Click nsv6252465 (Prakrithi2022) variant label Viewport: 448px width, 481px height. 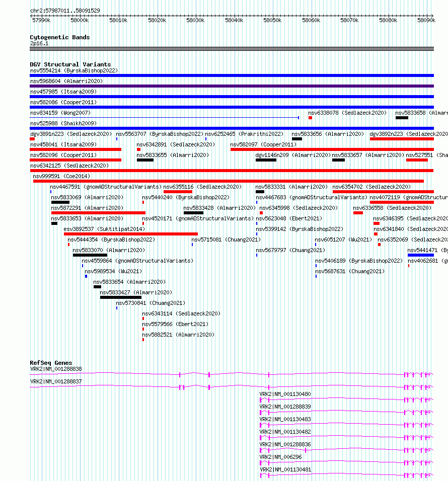point(244,134)
